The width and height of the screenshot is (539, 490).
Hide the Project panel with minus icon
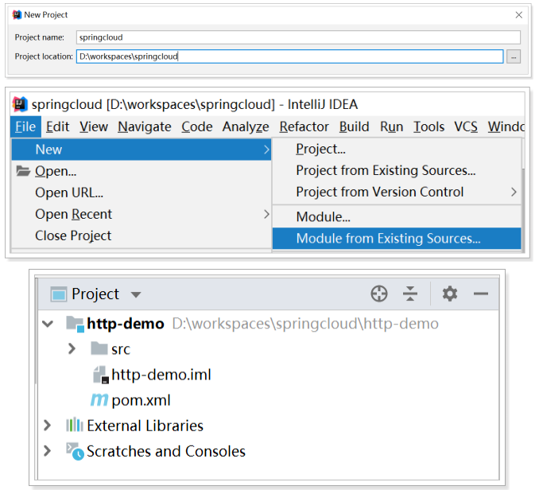tap(480, 294)
